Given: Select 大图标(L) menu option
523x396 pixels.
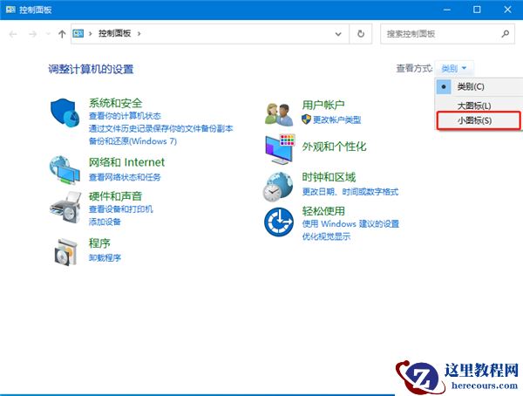Looking at the screenshot, I should pos(479,106).
